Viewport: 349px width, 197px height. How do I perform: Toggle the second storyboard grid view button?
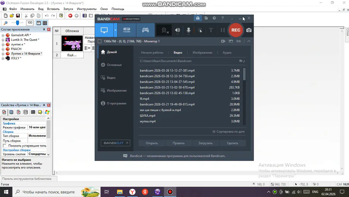[x=45, y=23]
